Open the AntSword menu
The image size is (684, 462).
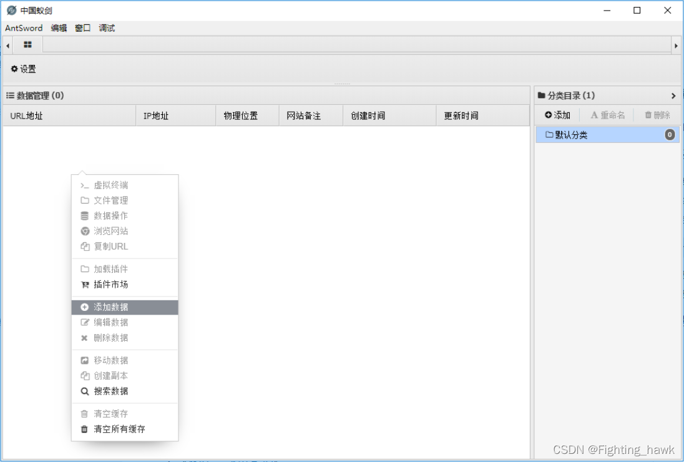(24, 28)
